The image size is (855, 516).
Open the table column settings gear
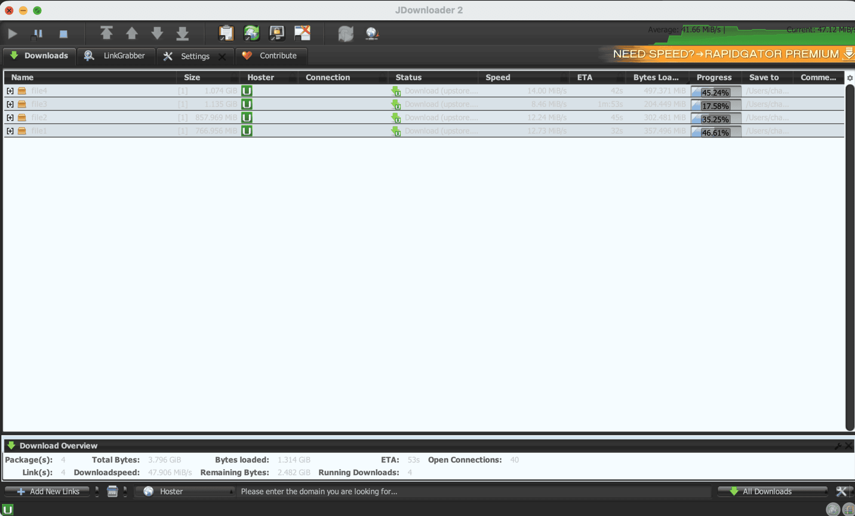click(x=850, y=78)
